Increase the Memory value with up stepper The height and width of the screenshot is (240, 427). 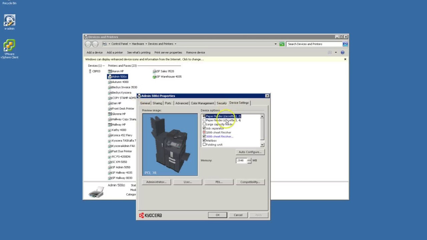(249, 159)
